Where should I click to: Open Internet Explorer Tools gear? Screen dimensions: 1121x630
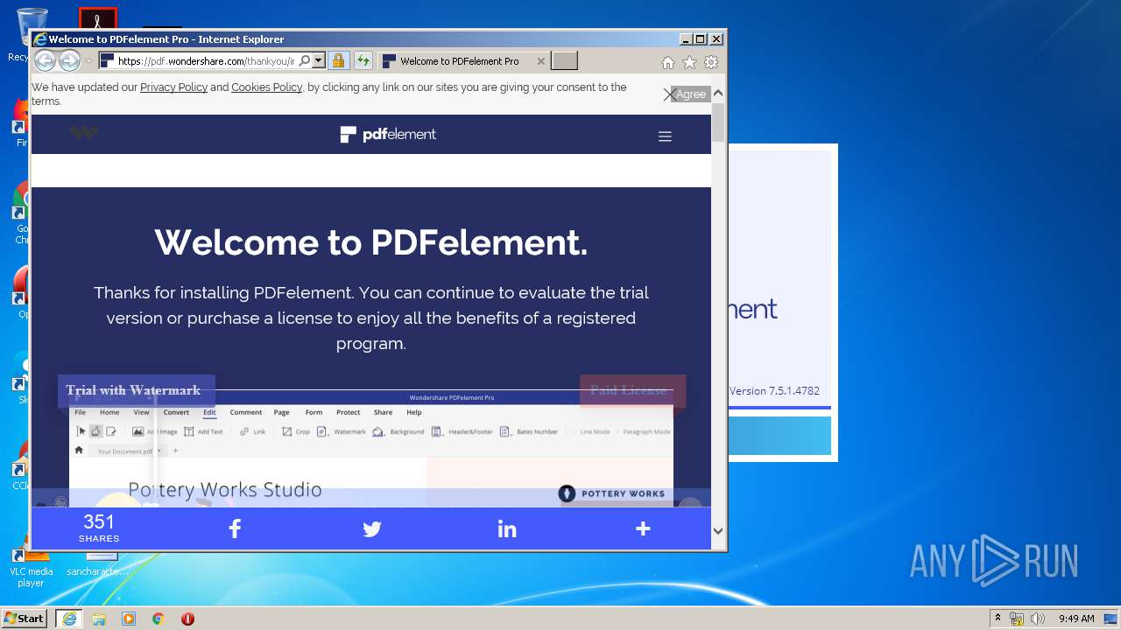point(711,62)
